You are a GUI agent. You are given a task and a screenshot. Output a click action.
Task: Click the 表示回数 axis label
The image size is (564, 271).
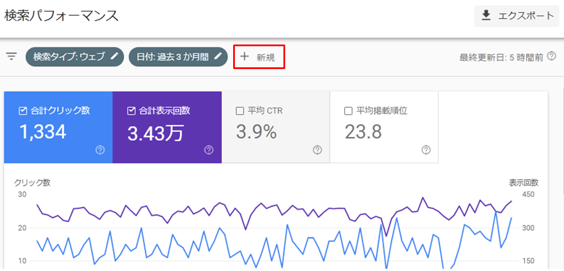pos(523,183)
